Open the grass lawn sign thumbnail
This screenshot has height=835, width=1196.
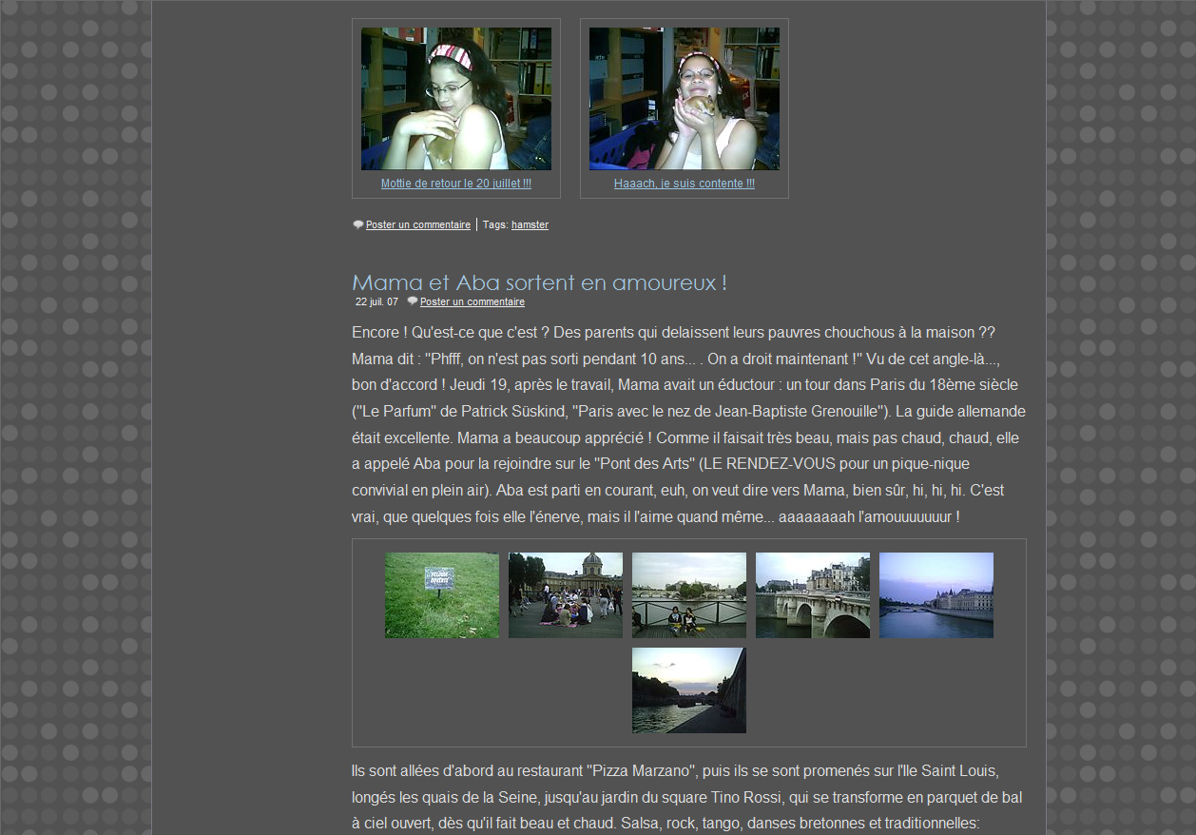441,595
